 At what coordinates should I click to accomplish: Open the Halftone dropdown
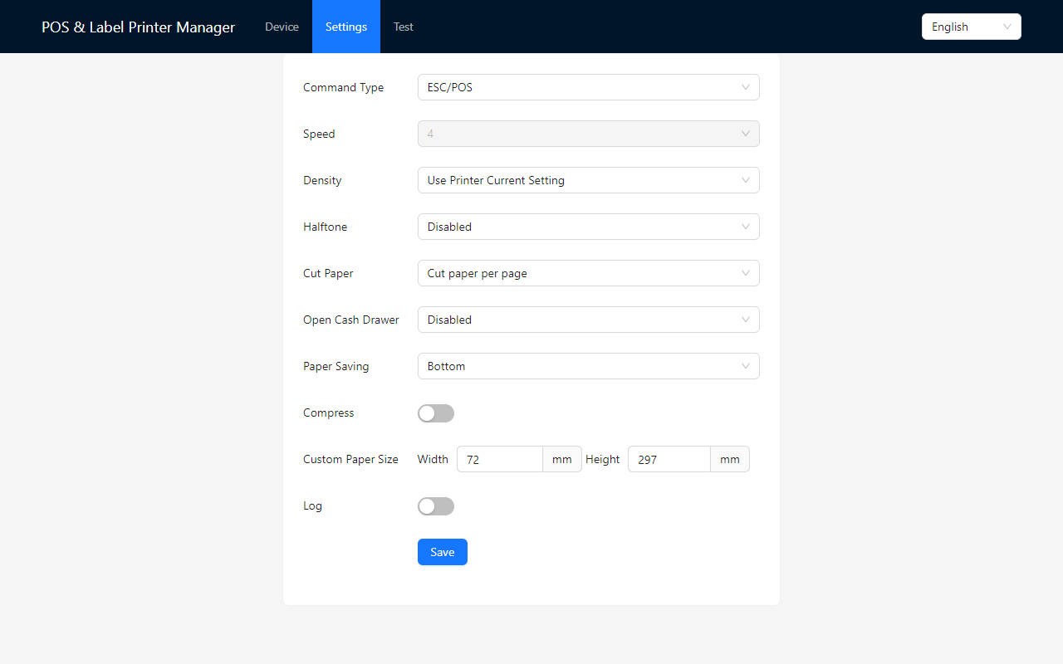[588, 227]
